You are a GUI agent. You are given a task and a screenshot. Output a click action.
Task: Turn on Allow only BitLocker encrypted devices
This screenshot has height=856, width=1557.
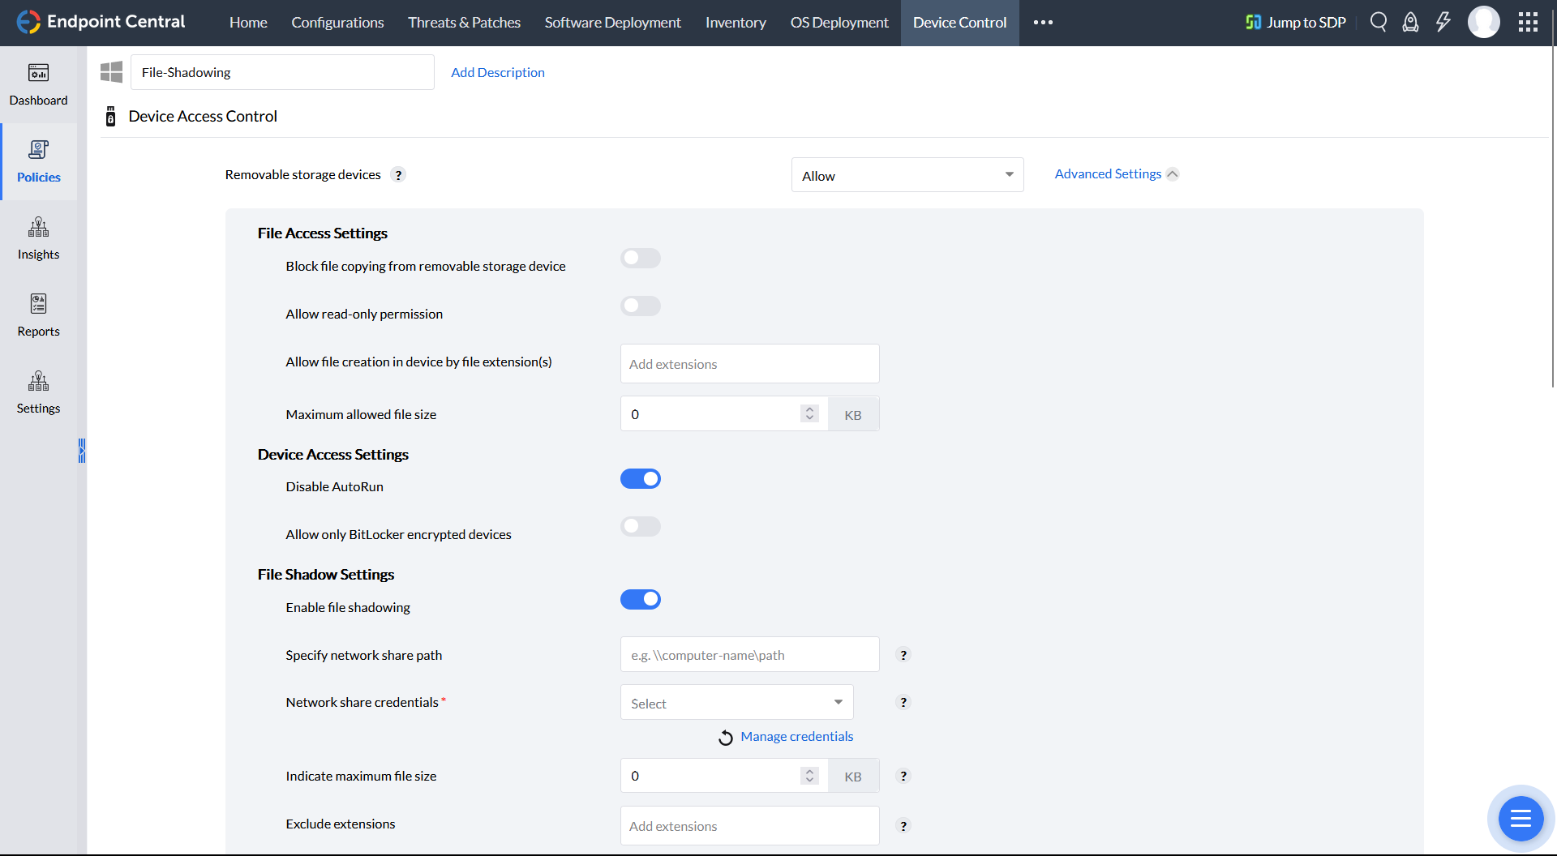coord(641,526)
